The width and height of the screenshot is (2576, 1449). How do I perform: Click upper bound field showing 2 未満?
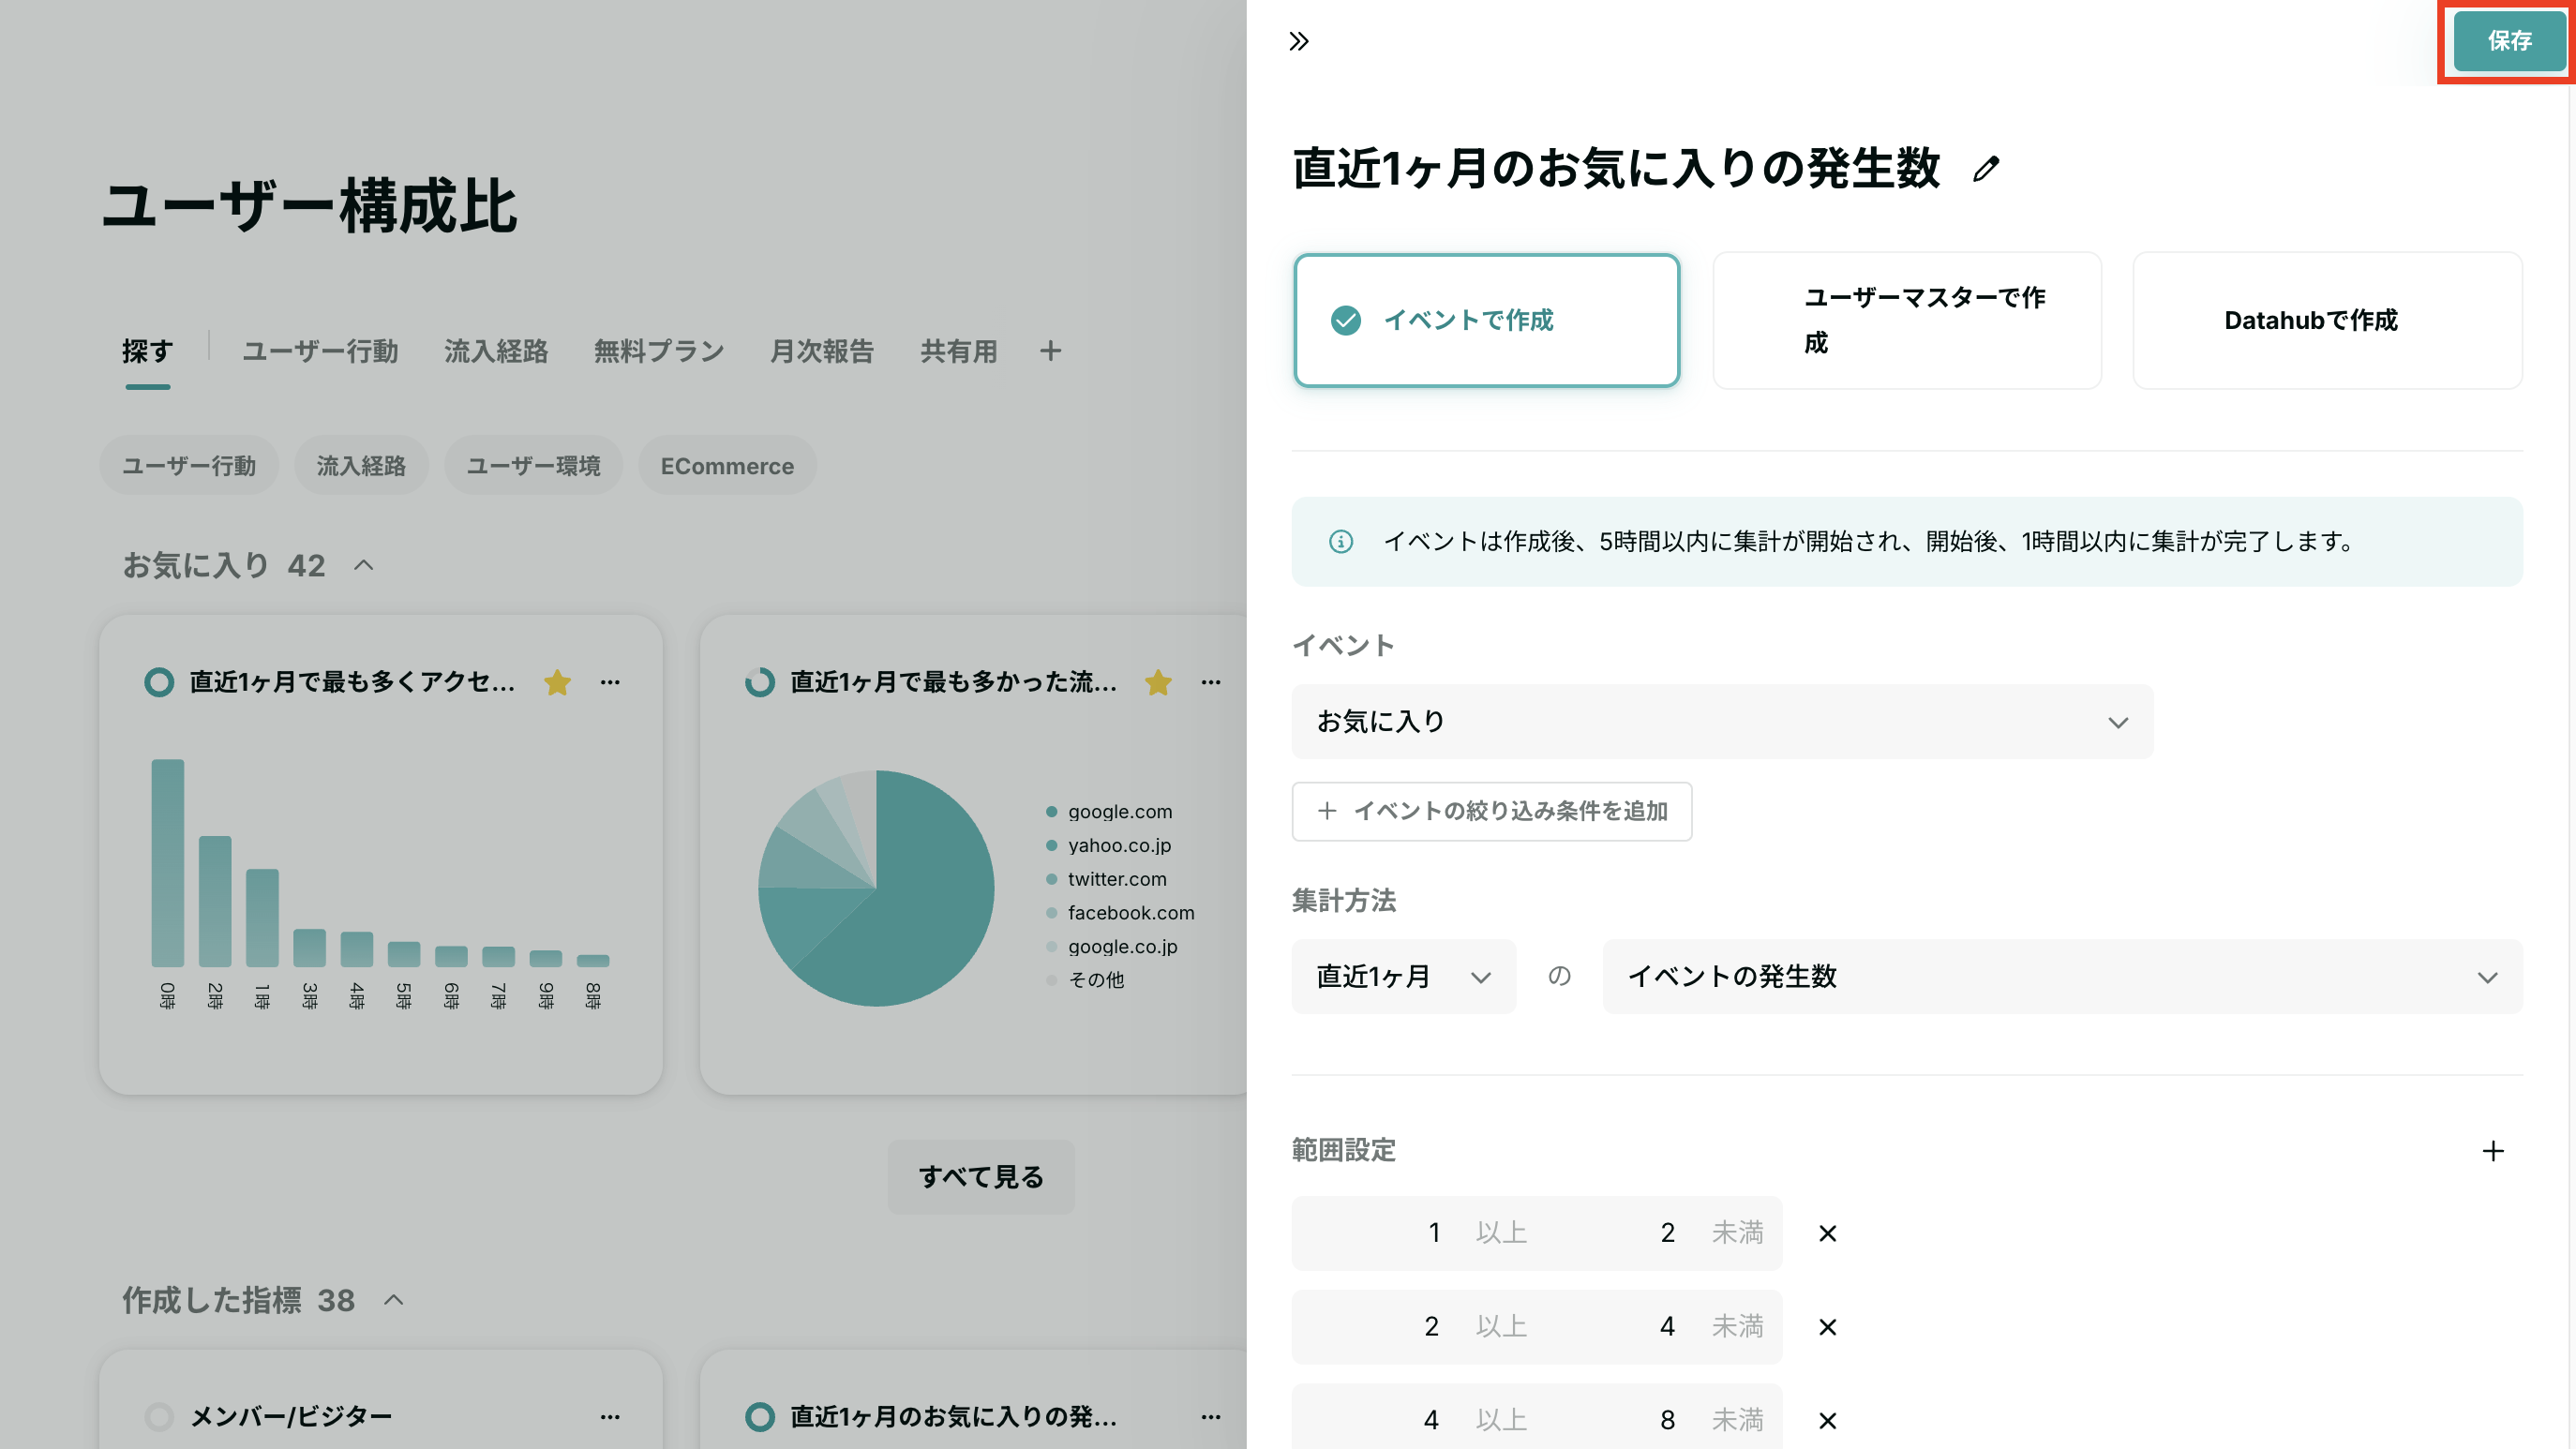pos(1660,1233)
